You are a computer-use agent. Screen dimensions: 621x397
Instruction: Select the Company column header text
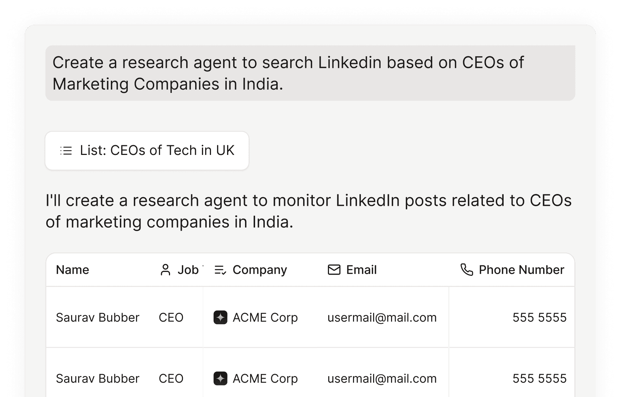tap(260, 270)
